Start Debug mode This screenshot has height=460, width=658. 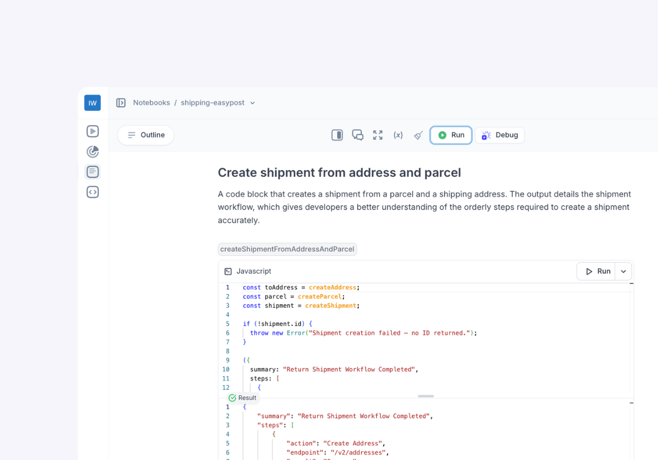[500, 135]
